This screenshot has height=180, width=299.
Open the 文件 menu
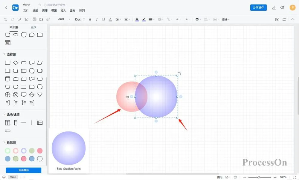26,11
